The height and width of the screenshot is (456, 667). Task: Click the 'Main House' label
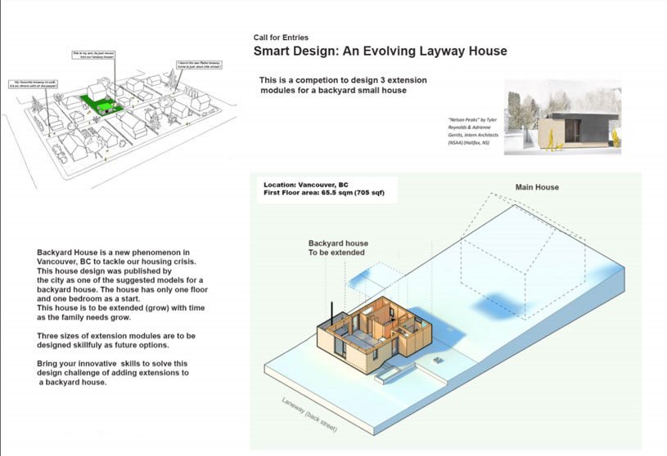[x=537, y=187]
